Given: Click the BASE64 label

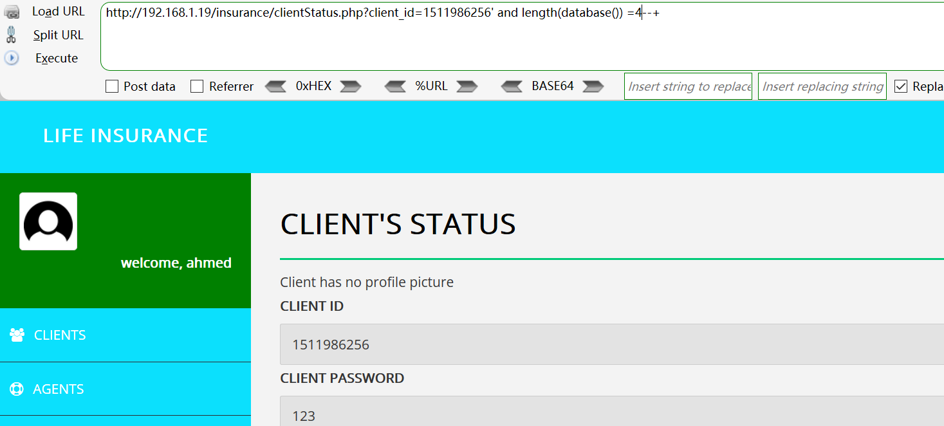Looking at the screenshot, I should click(x=553, y=86).
